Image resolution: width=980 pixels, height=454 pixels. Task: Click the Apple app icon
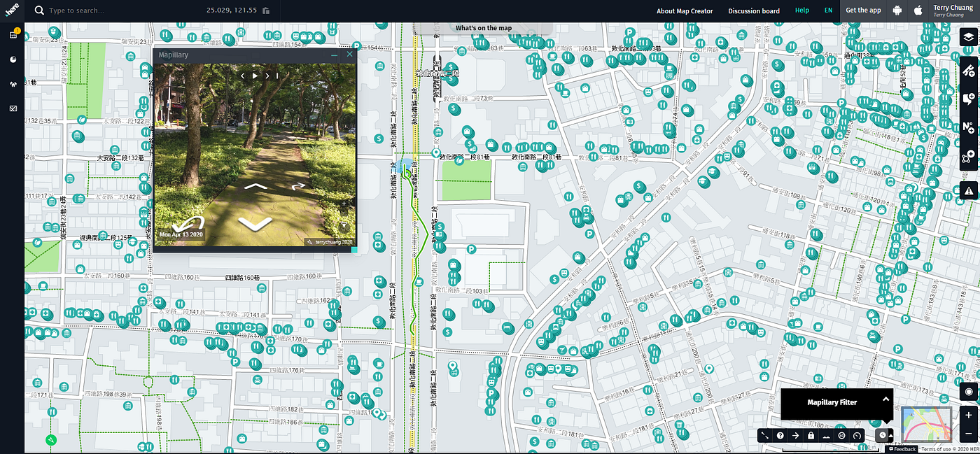click(918, 10)
